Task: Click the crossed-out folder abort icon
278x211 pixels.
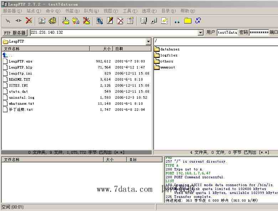Action: [86, 21]
